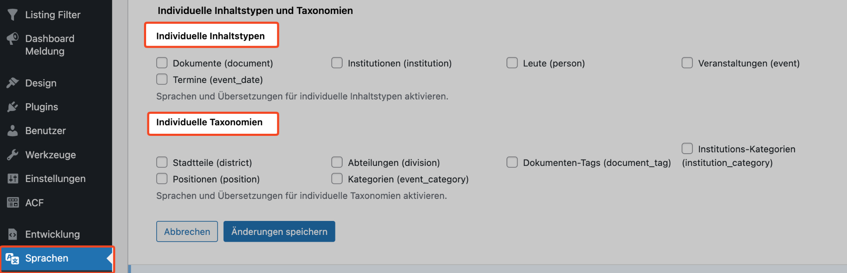
Task: Click the Abbrechen button
Action: 187,232
